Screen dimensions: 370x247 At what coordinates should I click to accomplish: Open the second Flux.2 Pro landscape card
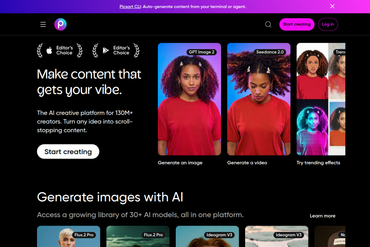[138, 237]
